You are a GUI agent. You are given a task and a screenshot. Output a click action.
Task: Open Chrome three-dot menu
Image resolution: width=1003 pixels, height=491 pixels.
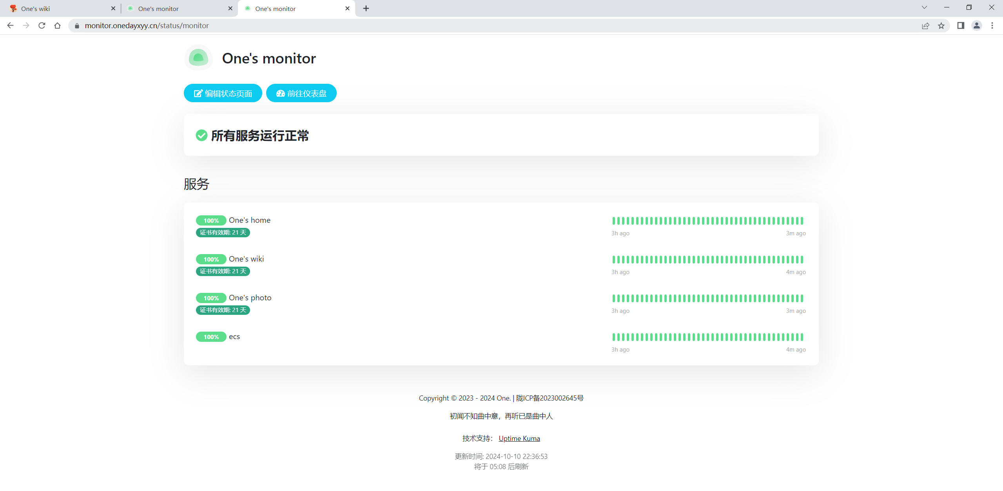click(x=992, y=25)
